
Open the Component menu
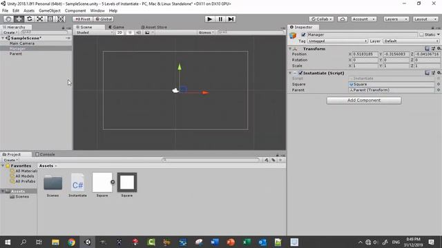point(75,11)
